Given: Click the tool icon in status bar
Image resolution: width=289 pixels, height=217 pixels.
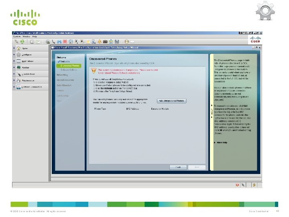Looking at the screenshot, I should point(243,185).
